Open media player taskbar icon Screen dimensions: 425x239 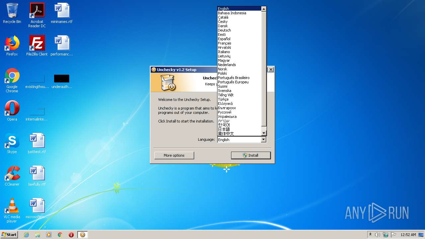(x=49, y=235)
